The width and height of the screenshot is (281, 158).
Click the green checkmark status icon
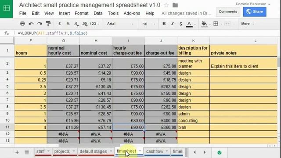point(220,152)
